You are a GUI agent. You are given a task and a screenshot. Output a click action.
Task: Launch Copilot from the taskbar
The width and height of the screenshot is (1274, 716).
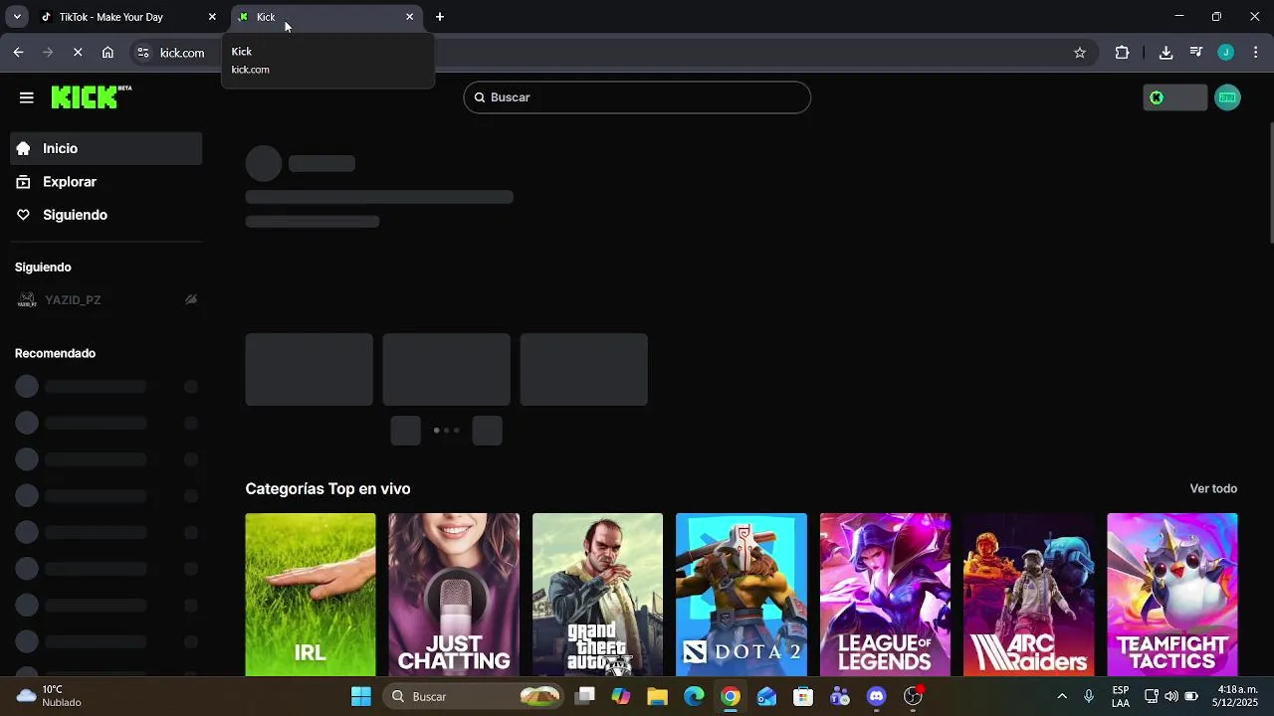click(621, 696)
